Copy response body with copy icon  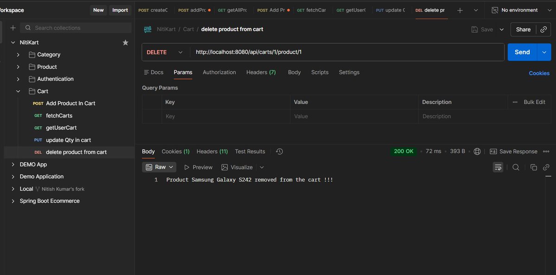(x=533, y=167)
